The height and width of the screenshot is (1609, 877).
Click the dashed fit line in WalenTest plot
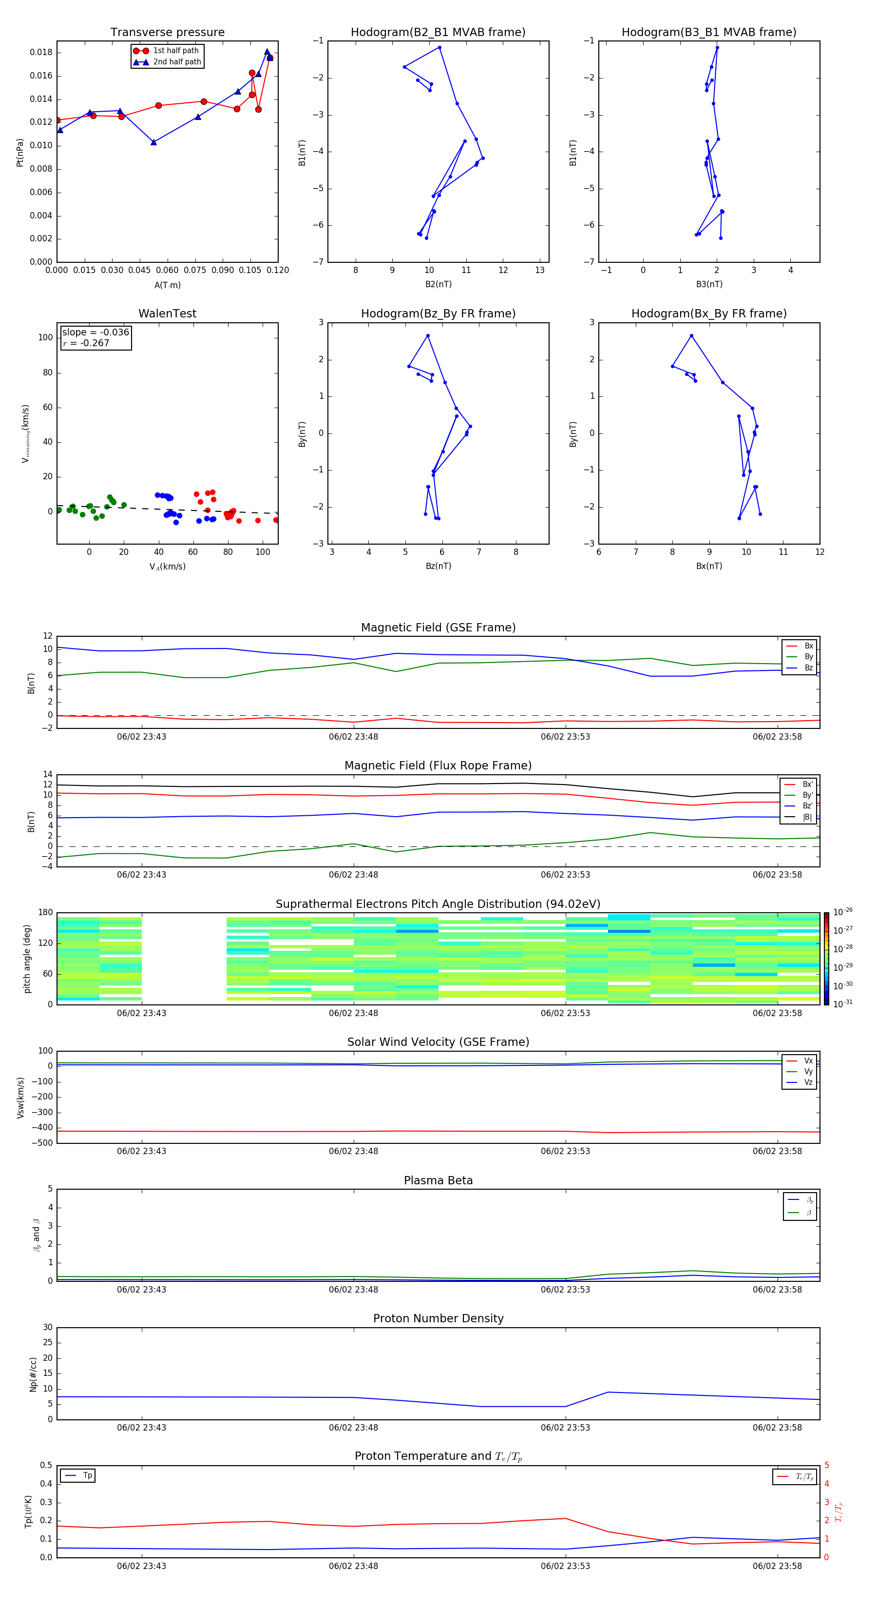click(x=167, y=509)
